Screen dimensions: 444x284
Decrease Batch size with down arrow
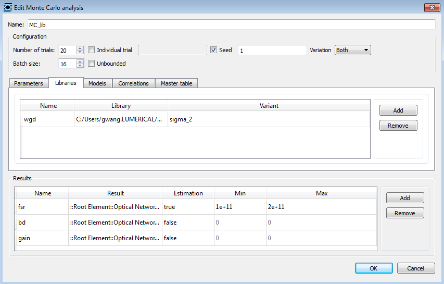point(80,66)
